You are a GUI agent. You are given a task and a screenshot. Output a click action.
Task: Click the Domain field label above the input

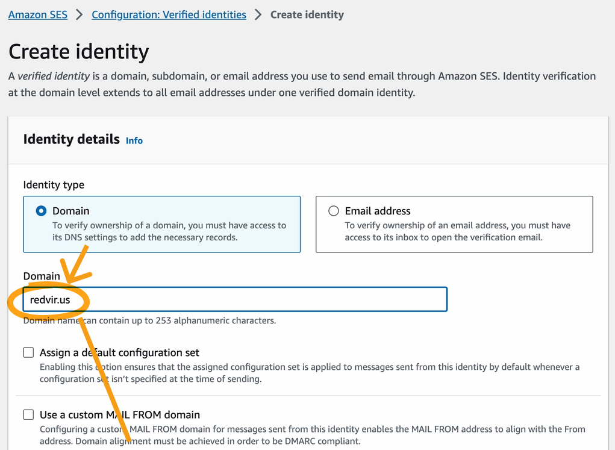(x=42, y=276)
